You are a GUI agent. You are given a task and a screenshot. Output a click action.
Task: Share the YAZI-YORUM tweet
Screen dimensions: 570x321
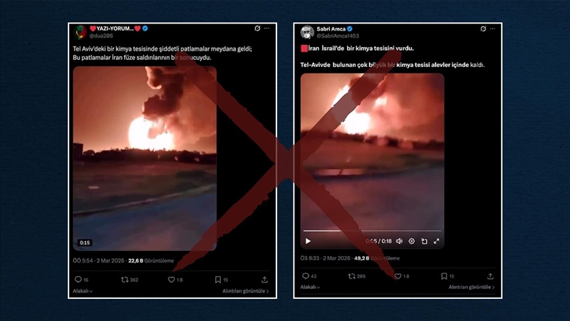[x=264, y=280]
